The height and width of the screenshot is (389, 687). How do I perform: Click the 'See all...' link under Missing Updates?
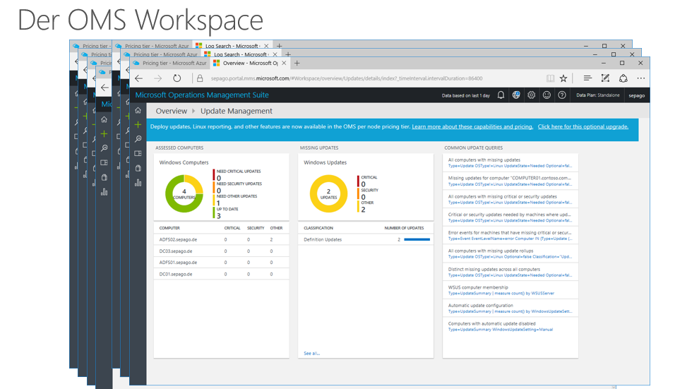[311, 353]
